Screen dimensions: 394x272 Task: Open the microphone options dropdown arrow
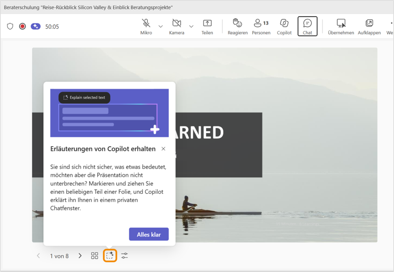click(161, 26)
